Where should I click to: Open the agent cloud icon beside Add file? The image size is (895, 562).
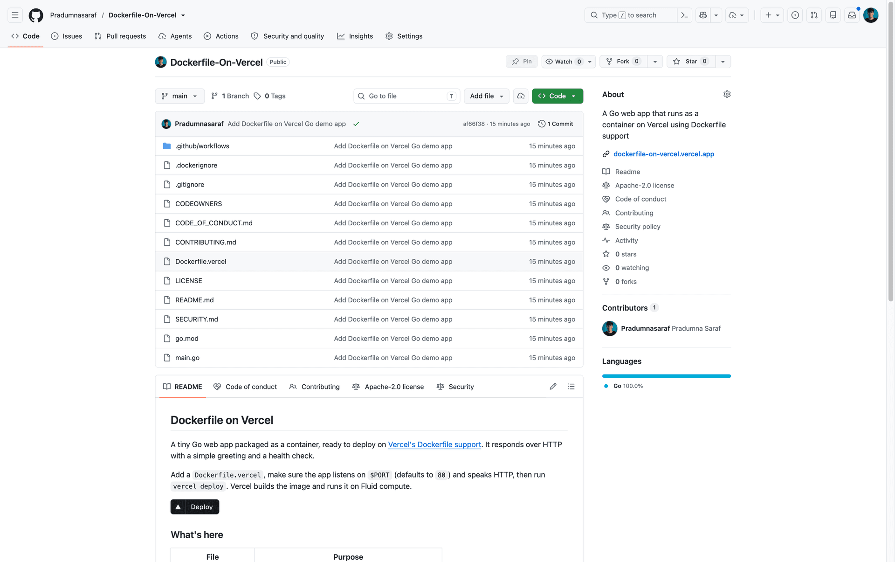tap(521, 96)
